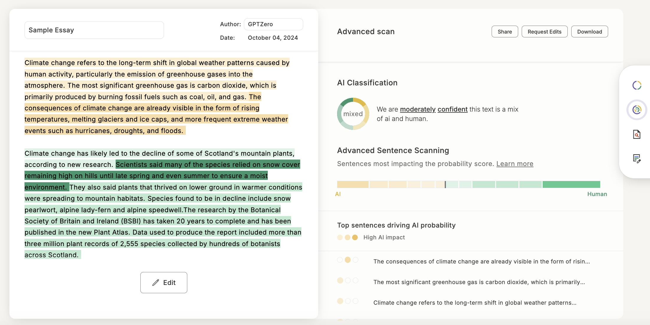Select the advanced scan concentric-ring icon
The height and width of the screenshot is (325, 650).
click(x=637, y=110)
